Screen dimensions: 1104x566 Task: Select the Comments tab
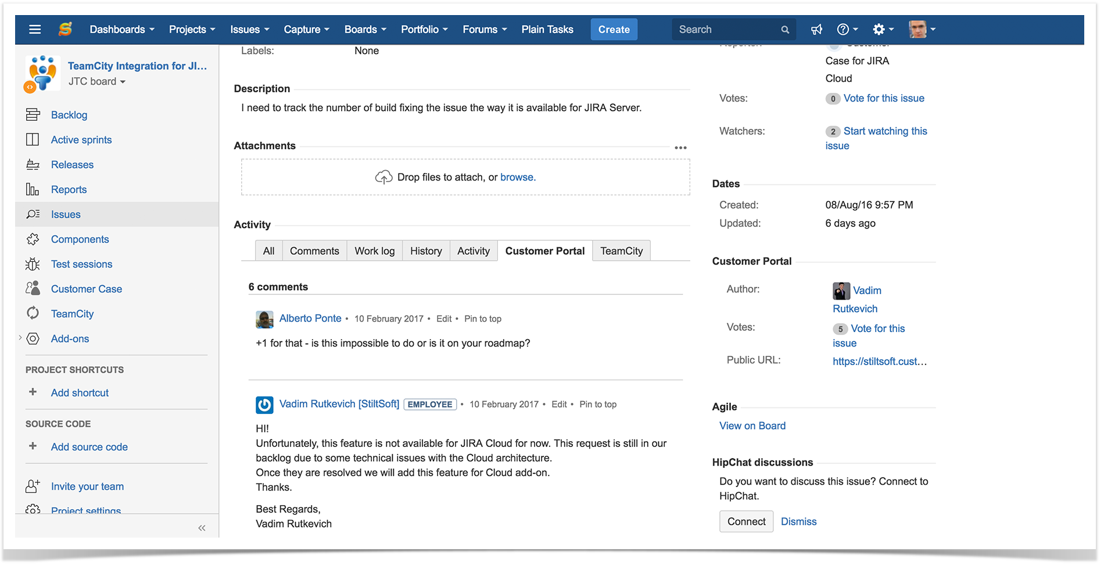[x=314, y=251]
